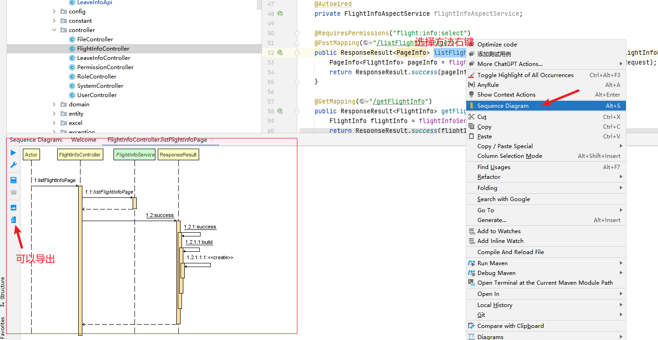The width and height of the screenshot is (658, 340).
Task: Click the ResponseResult lifeline box
Action: point(178,155)
